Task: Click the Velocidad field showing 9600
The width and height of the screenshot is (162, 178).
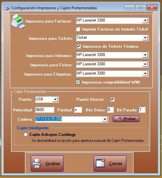Action: tap(44, 110)
